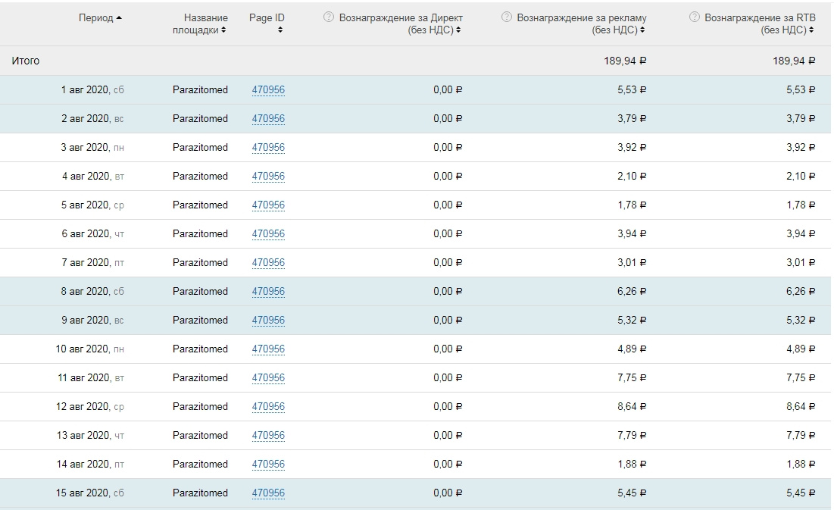Open Page ID 470956 for 1 авг

pos(268,90)
